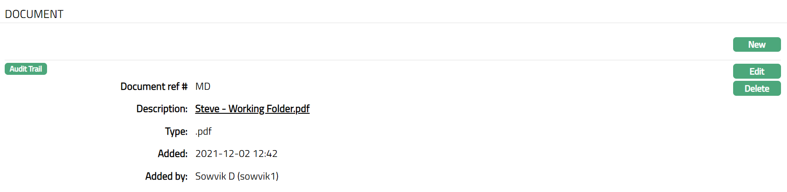The width and height of the screenshot is (787, 192).
Task: Select the MD reference value
Action: coord(203,86)
